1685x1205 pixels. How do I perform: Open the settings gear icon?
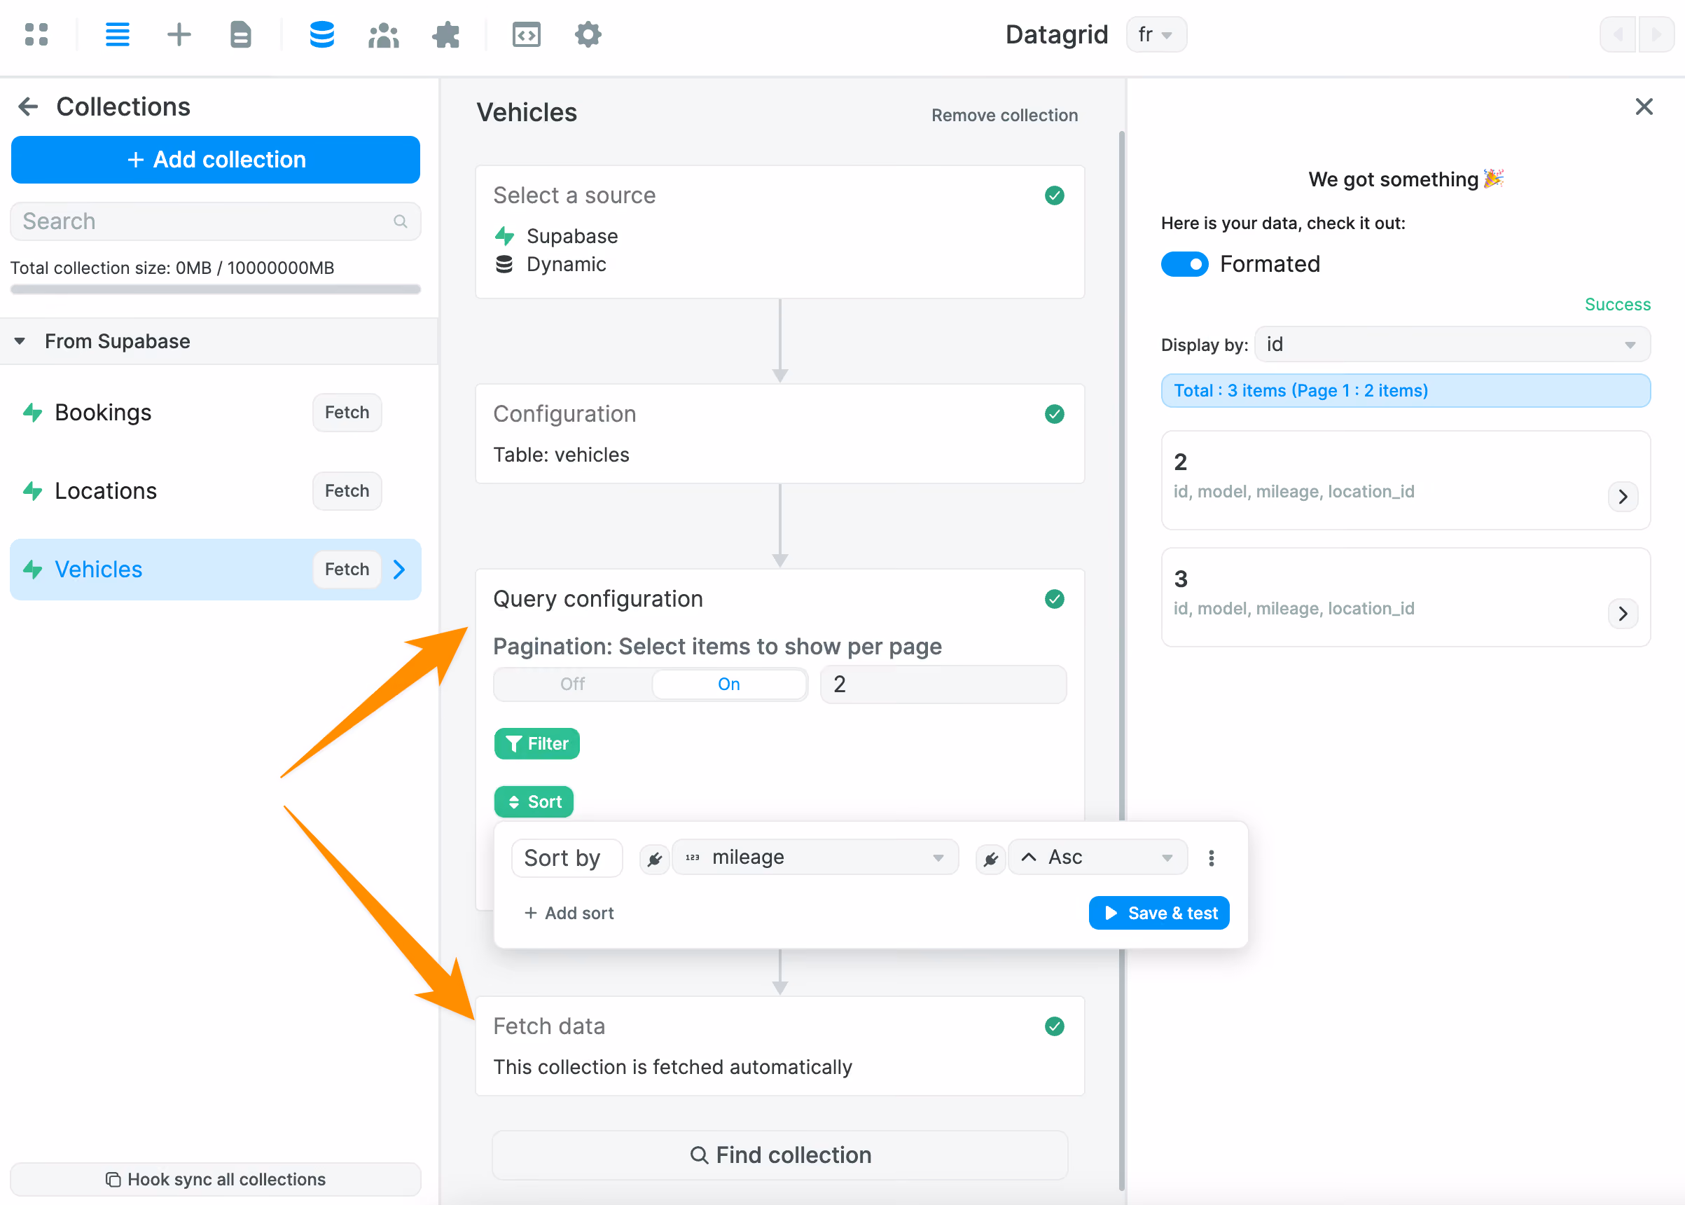(x=588, y=34)
